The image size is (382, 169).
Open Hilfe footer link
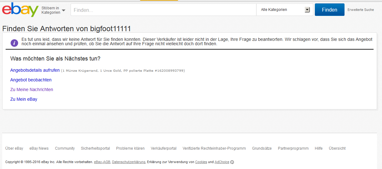point(319,148)
